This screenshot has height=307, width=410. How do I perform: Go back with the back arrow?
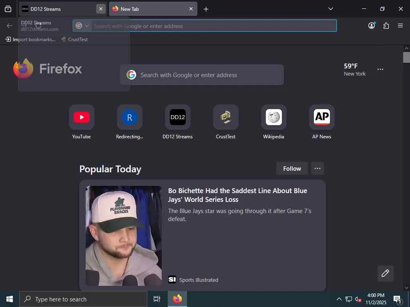(10, 26)
